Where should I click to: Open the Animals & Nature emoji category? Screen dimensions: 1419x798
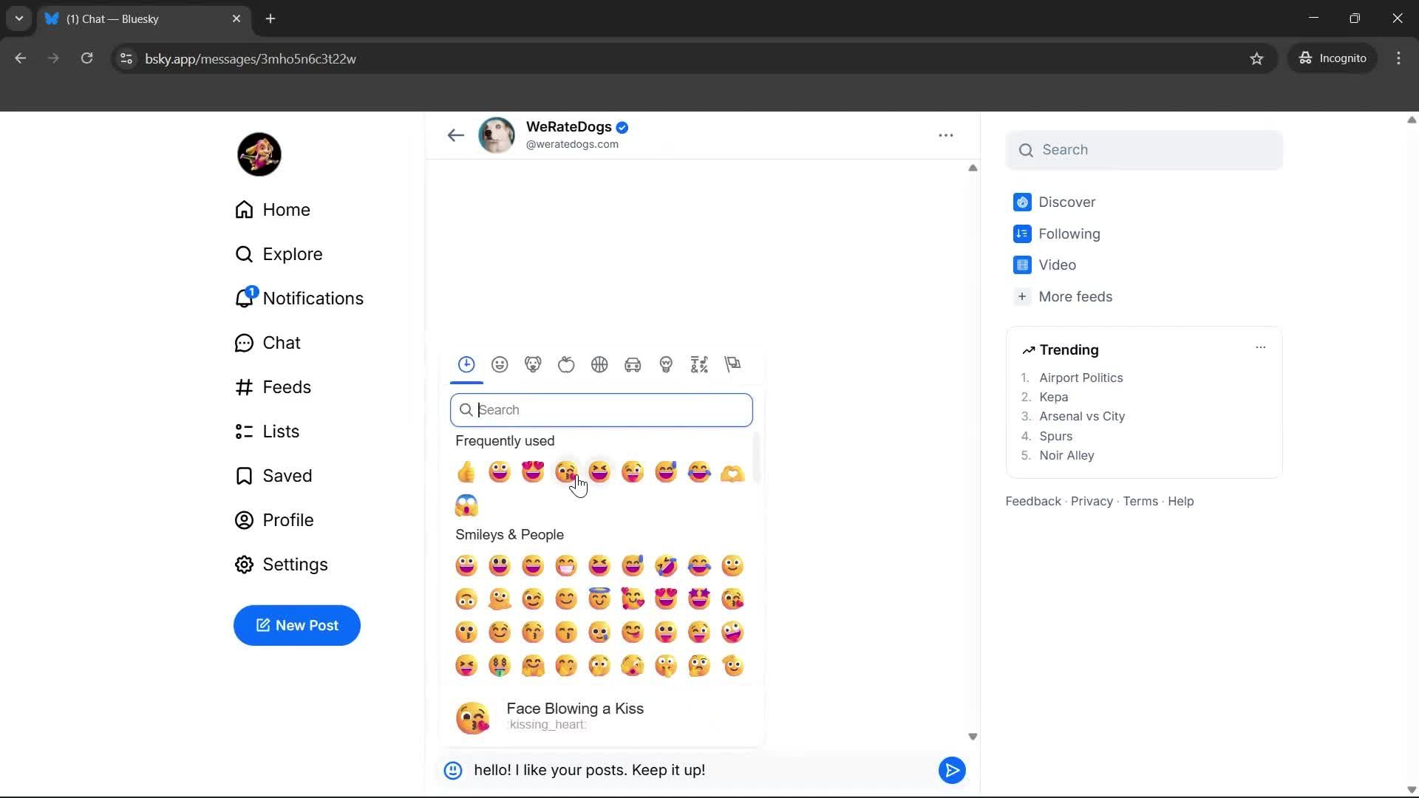pos(533,364)
